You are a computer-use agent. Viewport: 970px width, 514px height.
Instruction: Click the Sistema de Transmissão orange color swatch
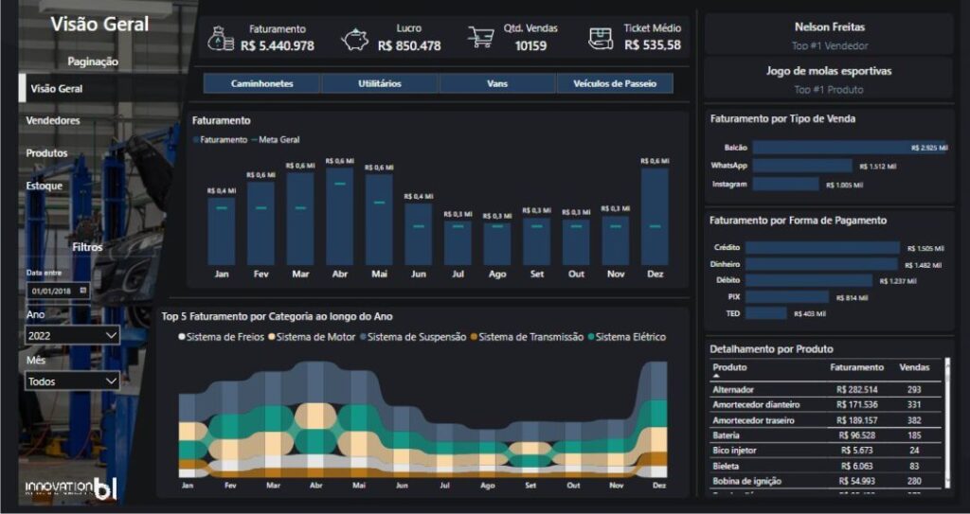tap(474, 337)
